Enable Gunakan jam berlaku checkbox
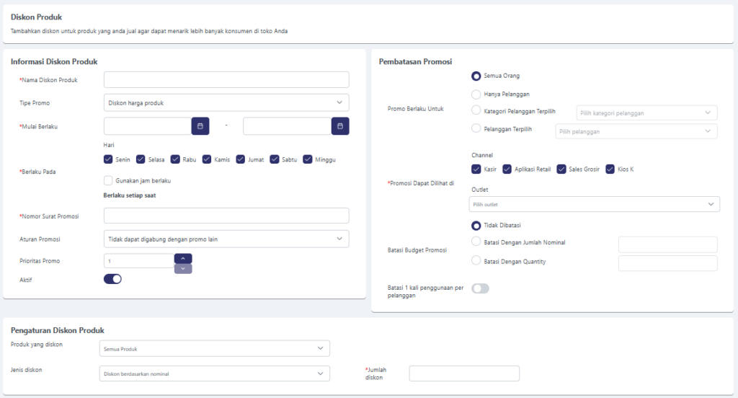738x398 pixels. click(x=109, y=180)
